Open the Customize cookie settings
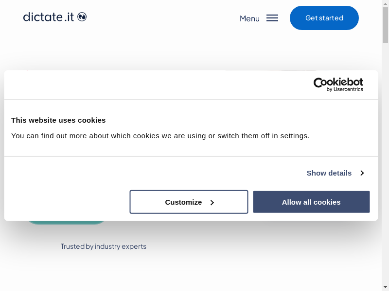389x291 pixels. (x=189, y=202)
